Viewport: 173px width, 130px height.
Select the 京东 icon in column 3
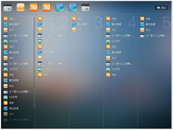point(74,30)
